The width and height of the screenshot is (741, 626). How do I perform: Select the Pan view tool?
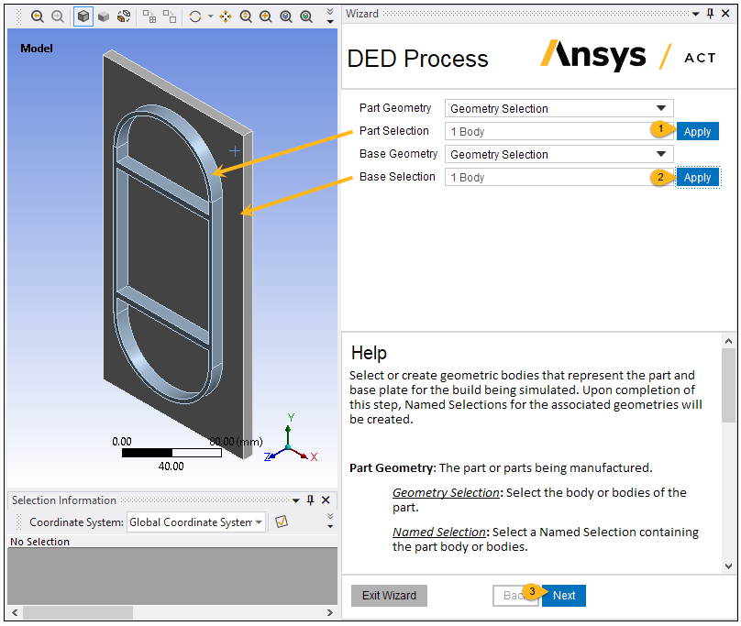226,17
